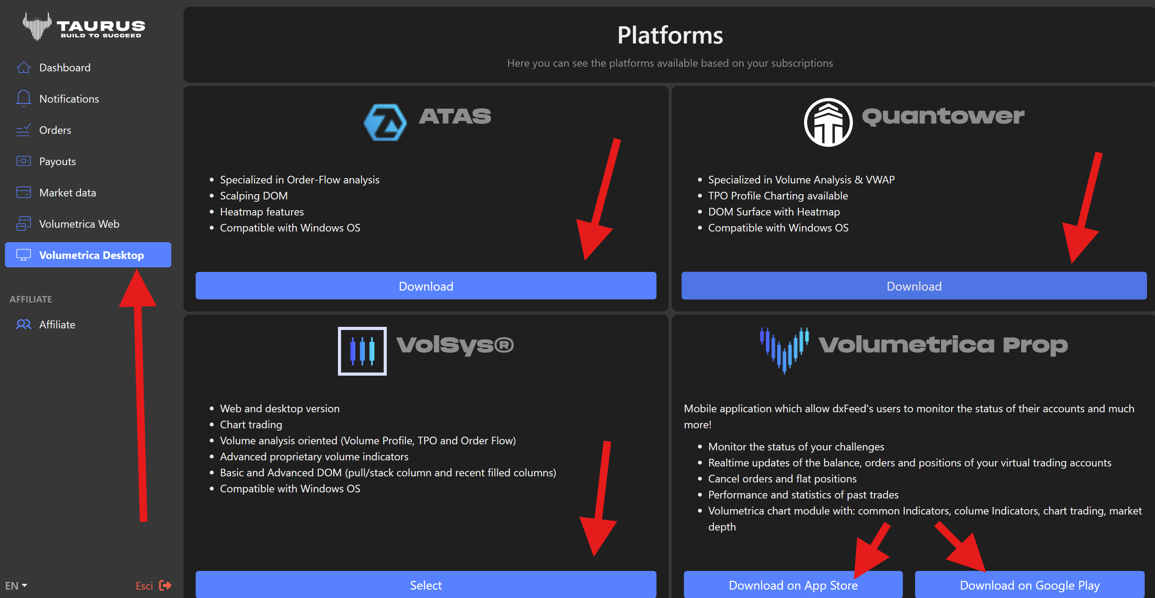Click the Orders checklist icon
The height and width of the screenshot is (598, 1155).
click(x=23, y=130)
